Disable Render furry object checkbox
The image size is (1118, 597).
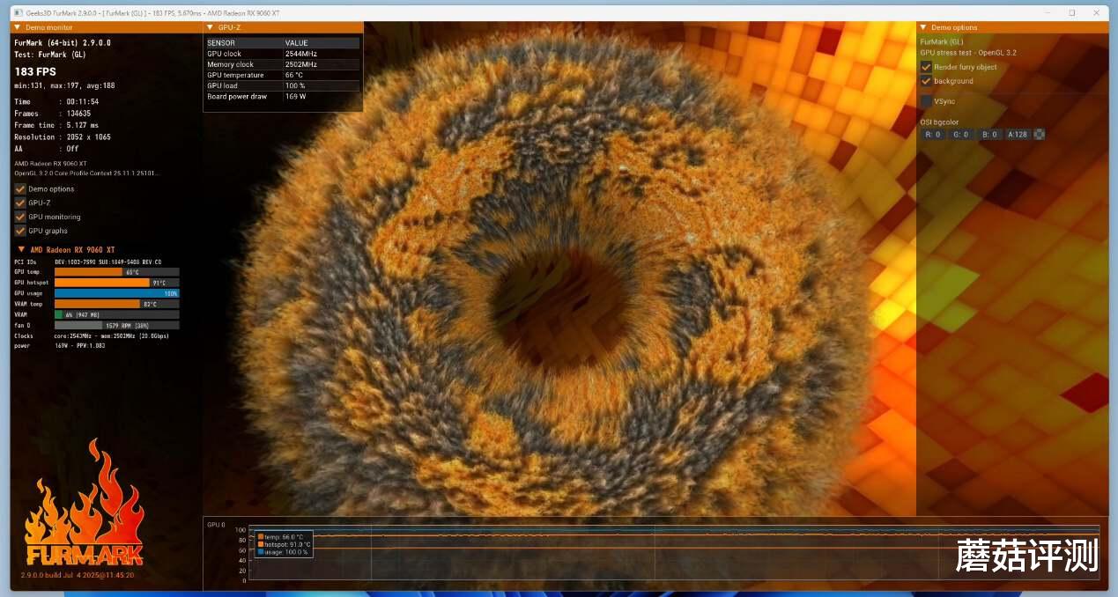pos(926,67)
